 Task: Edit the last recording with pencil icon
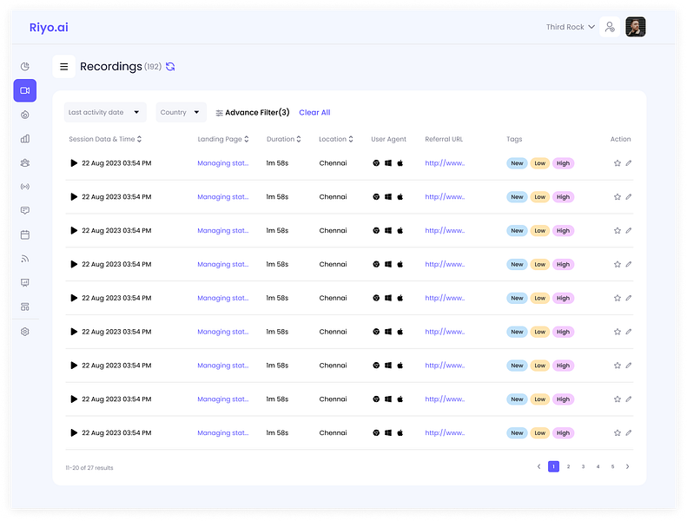[x=628, y=433]
